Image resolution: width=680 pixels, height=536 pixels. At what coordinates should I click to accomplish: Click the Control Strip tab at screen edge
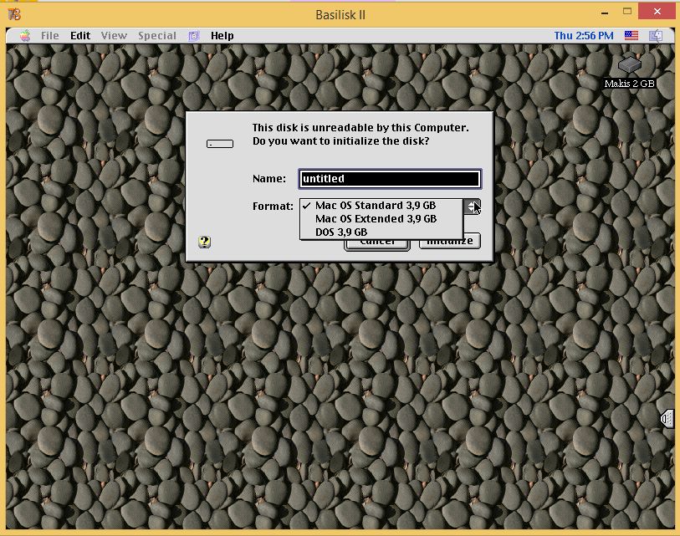point(667,418)
